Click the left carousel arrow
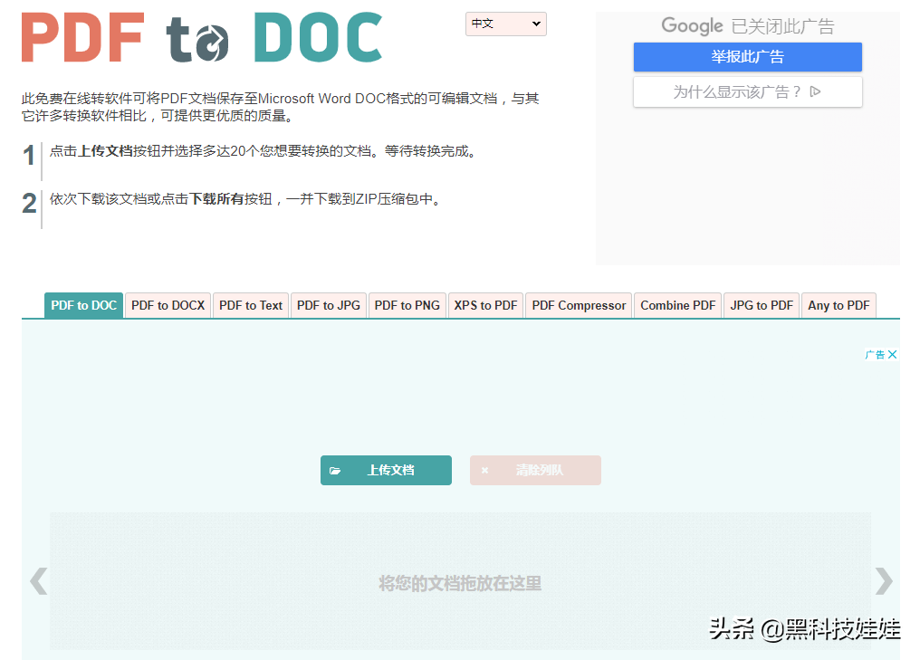This screenshot has width=920, height=660. tap(39, 581)
